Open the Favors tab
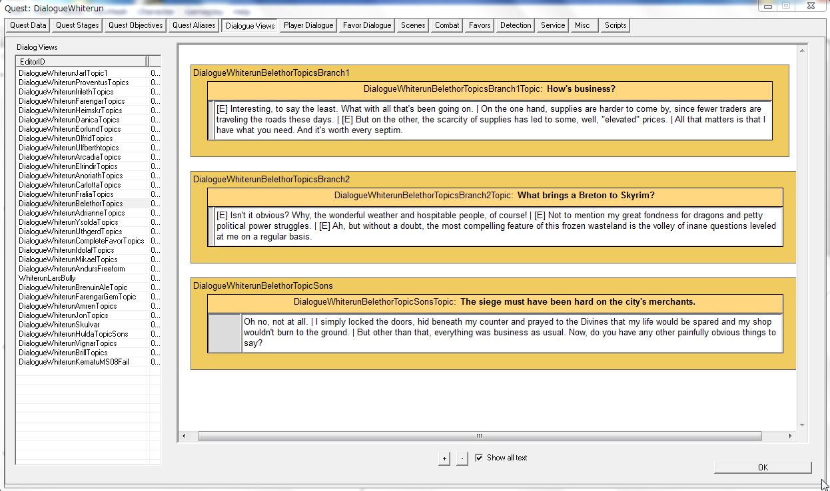The height and width of the screenshot is (491, 830). click(480, 25)
